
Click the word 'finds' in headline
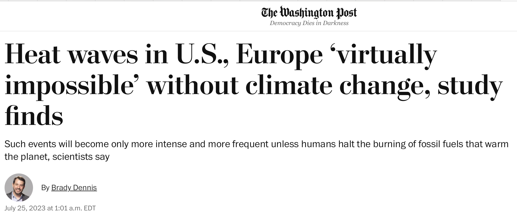pyautogui.click(x=34, y=115)
